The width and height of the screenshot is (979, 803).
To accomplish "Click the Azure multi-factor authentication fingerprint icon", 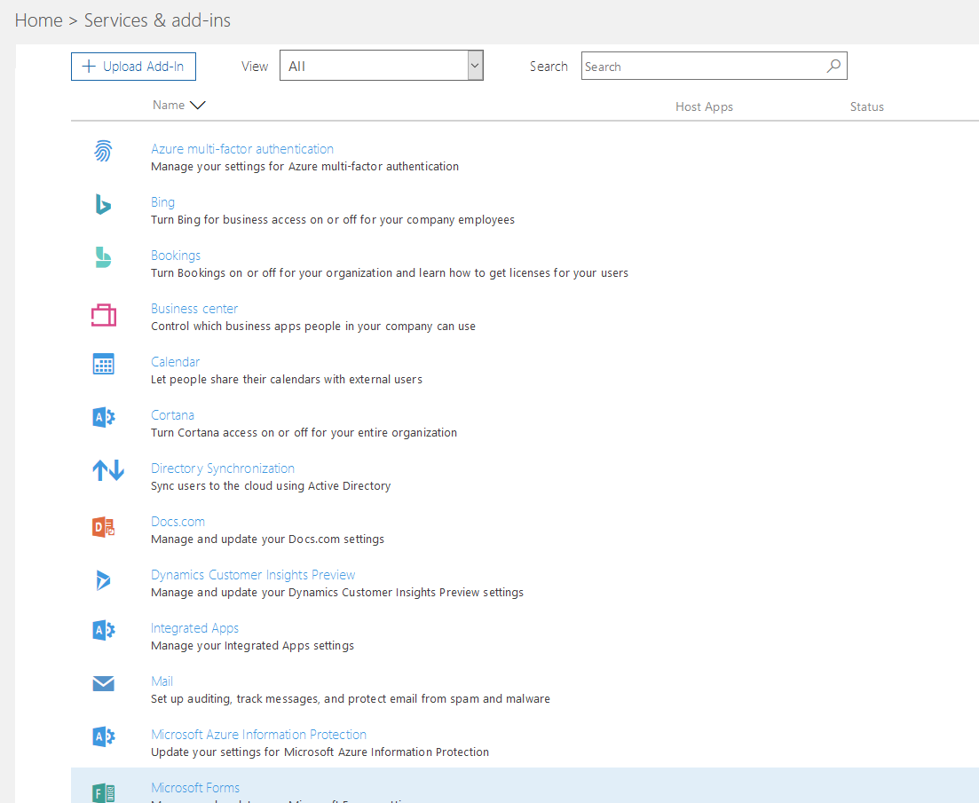I will pos(103,151).
